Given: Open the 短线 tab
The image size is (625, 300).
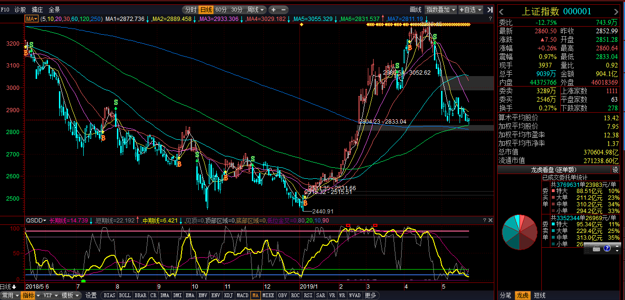Looking at the screenshot, I should (x=539, y=295).
